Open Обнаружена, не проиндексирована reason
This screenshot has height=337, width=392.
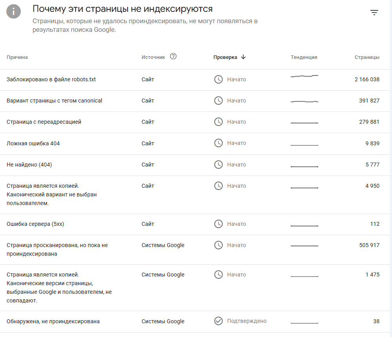click(x=53, y=321)
